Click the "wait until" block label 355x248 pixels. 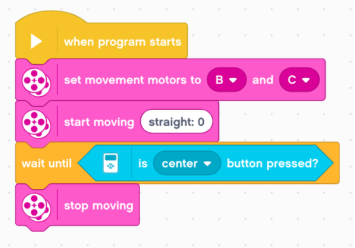point(46,164)
